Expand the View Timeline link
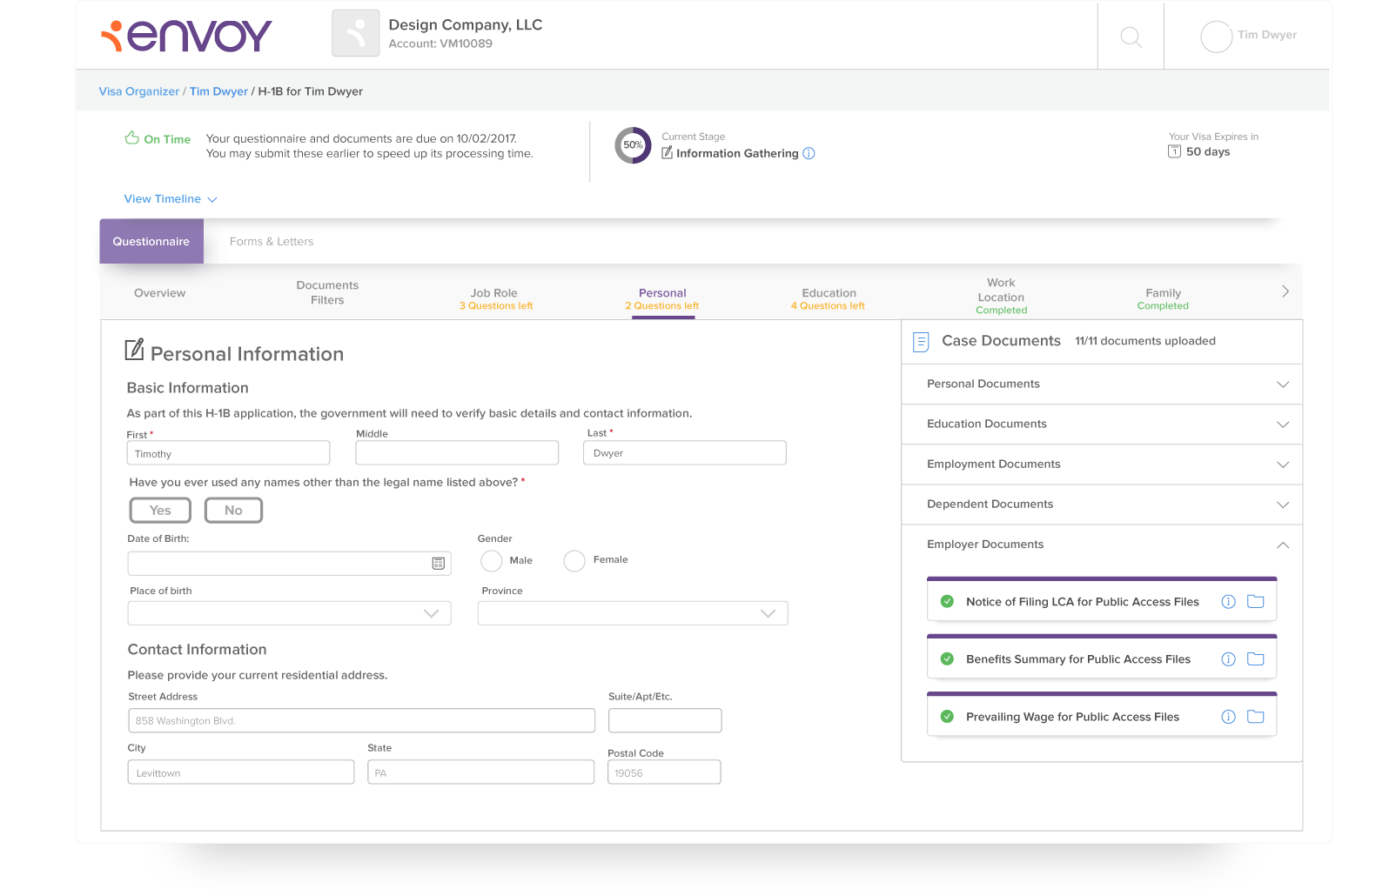Image resolution: width=1396 pixels, height=889 pixels. click(x=171, y=199)
